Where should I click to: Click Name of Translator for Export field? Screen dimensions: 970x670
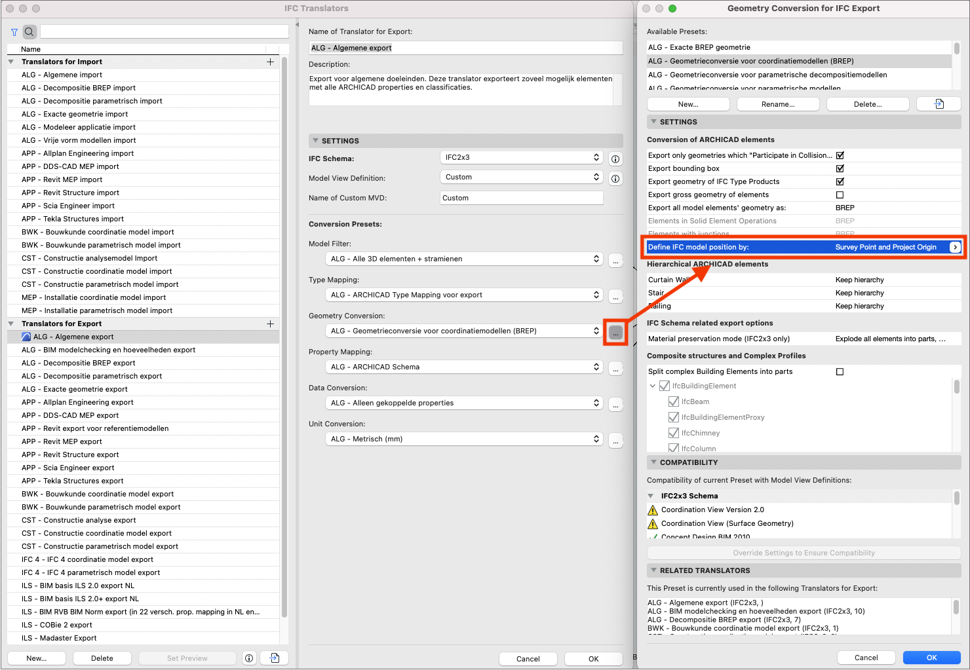point(465,48)
